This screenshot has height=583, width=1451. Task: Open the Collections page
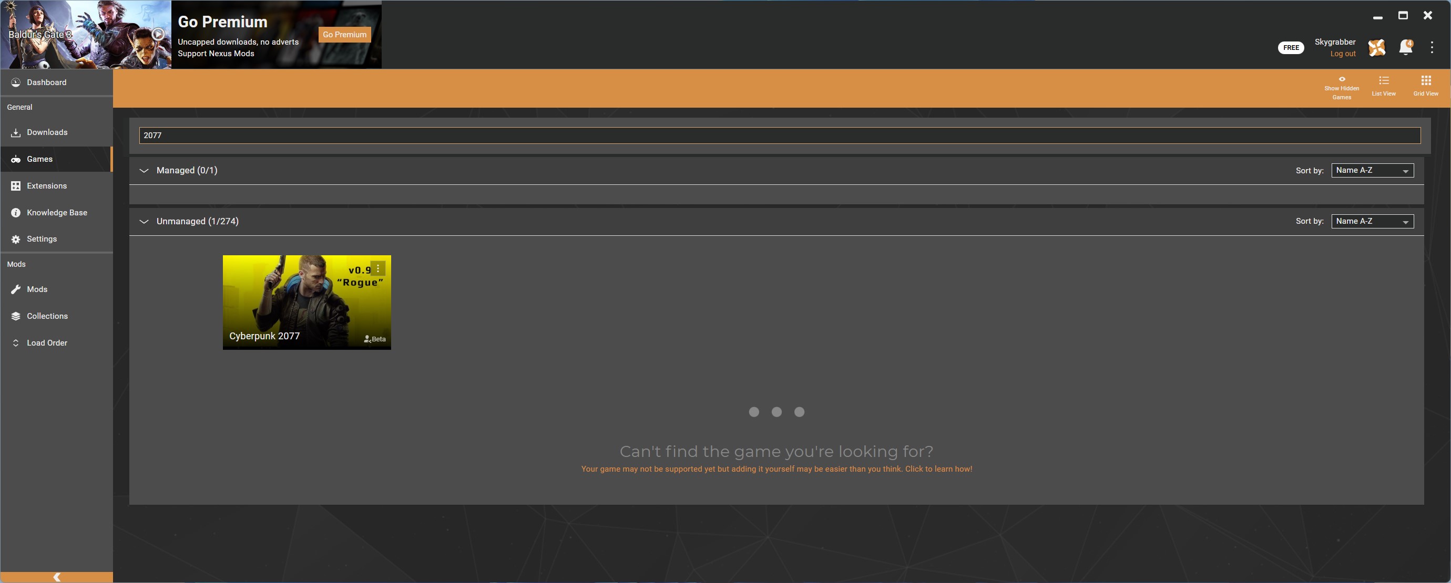coord(56,316)
